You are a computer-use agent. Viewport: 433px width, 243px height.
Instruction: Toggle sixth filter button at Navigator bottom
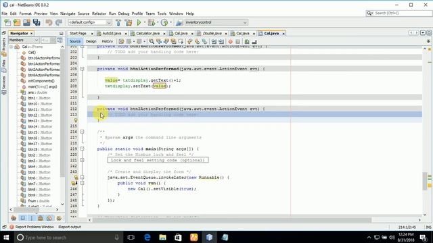59,218
